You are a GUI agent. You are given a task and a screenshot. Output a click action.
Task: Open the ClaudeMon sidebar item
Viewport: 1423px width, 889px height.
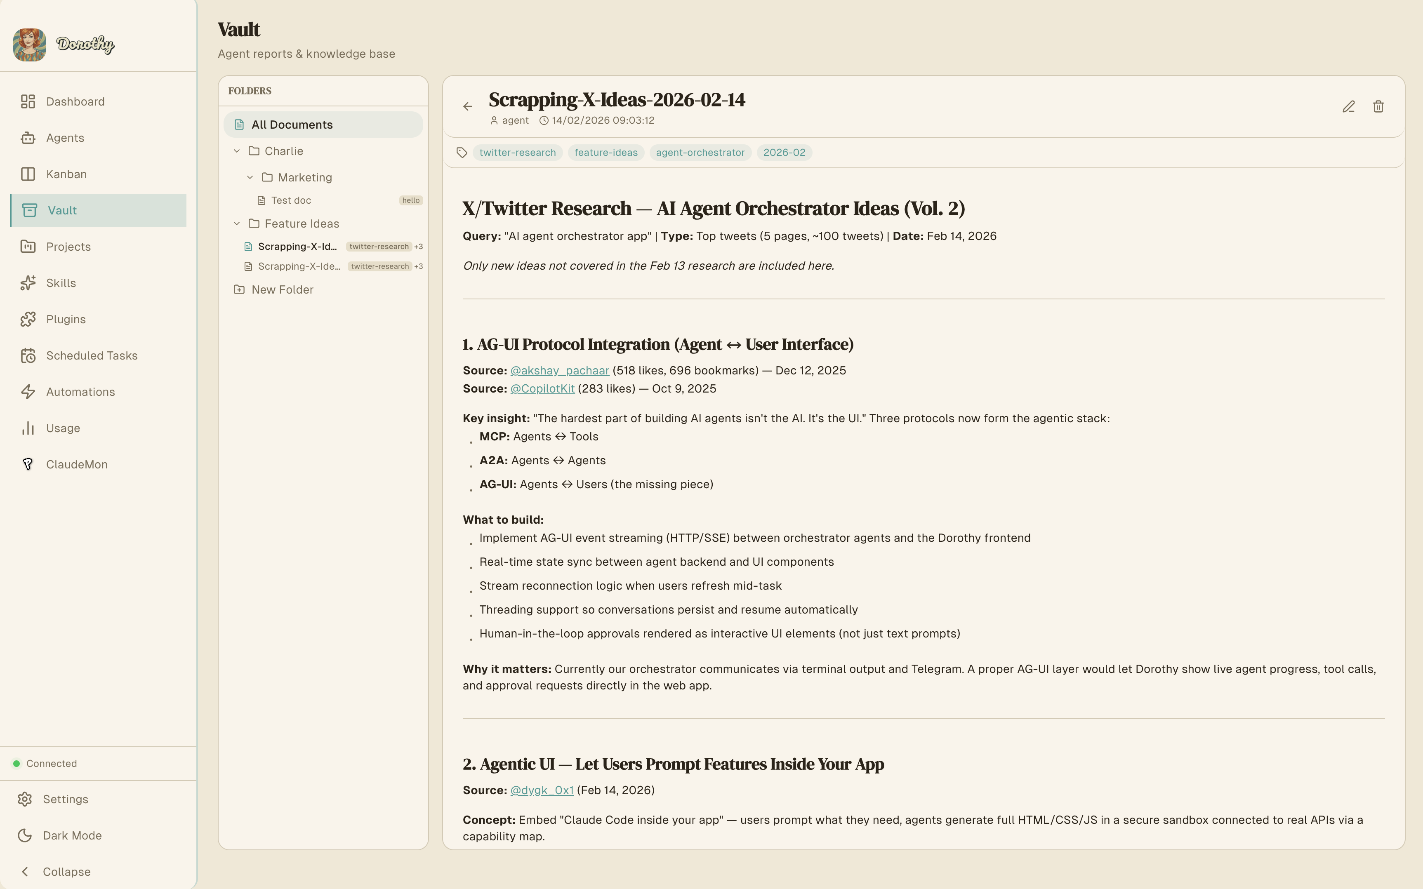pos(76,464)
